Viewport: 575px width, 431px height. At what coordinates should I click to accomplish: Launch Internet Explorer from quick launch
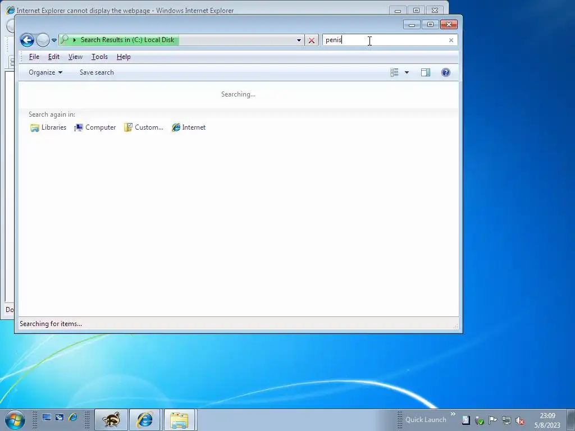(x=73, y=417)
